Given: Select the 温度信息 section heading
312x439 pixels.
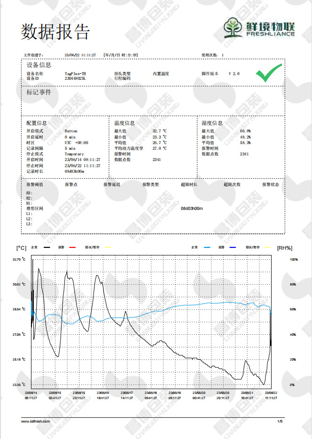Looking at the screenshot, I should (125, 123).
